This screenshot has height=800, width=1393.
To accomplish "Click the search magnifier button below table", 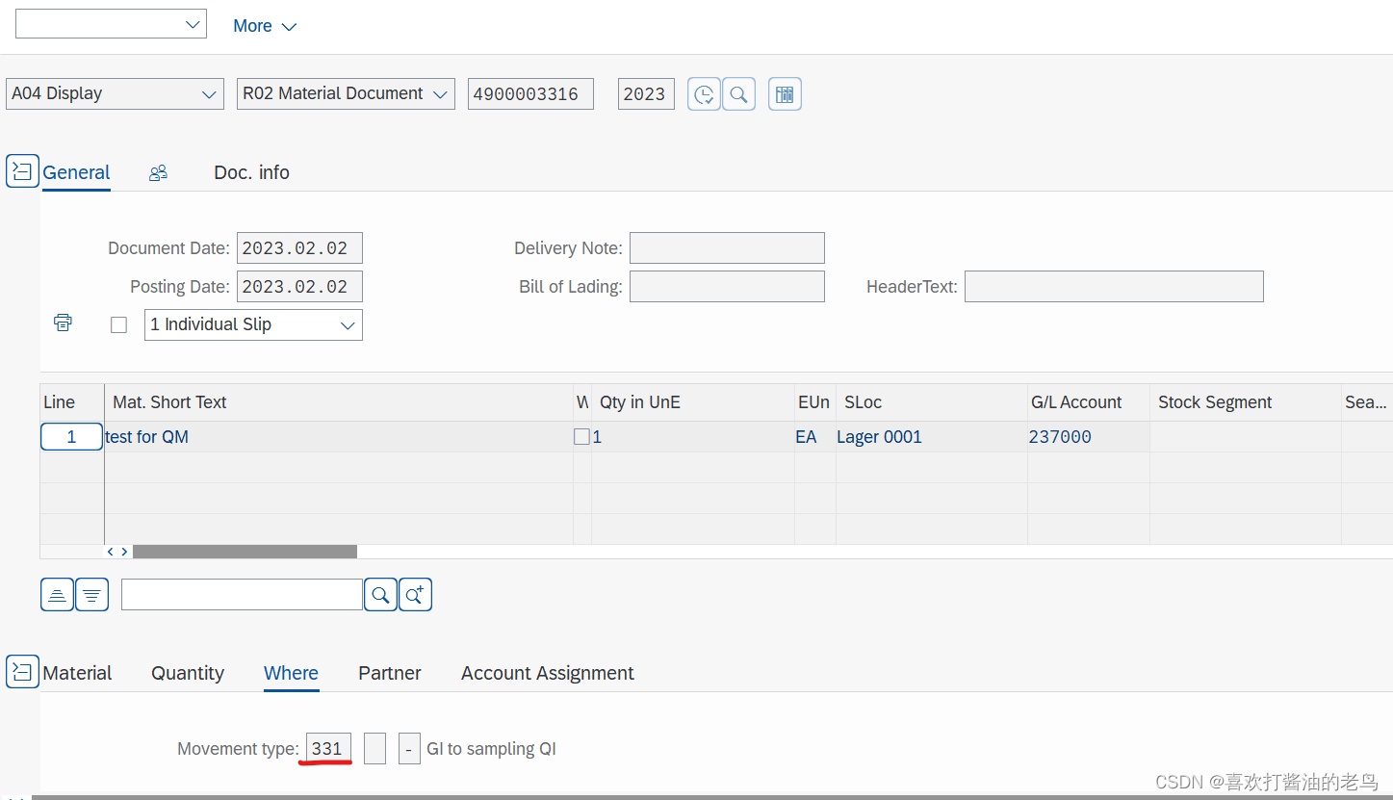I will click(380, 595).
